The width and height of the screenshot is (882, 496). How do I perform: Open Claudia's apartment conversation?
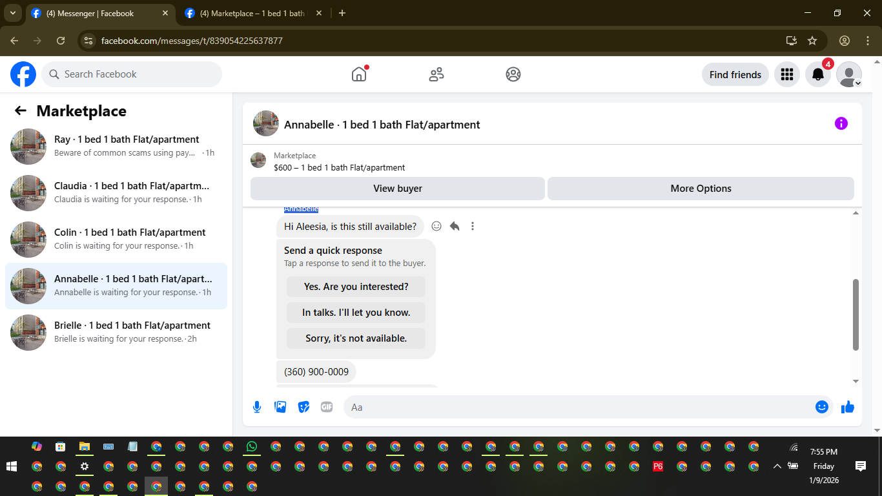coord(116,193)
